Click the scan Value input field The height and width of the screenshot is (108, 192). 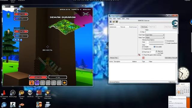[161, 32]
